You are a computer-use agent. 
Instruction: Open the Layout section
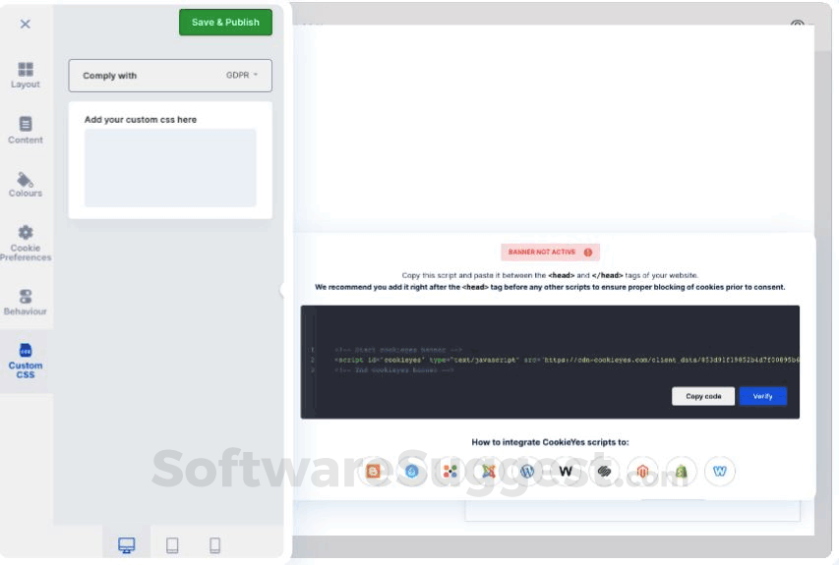(x=26, y=75)
